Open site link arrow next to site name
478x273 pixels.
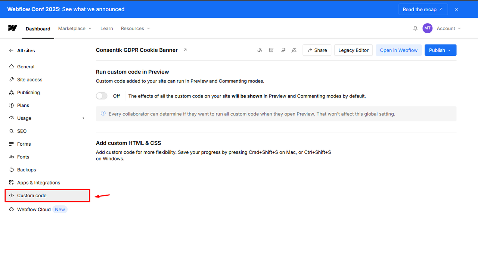pyautogui.click(x=185, y=50)
